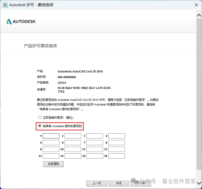Click activation code field 3
This screenshot has height=189, width=202.
click(x=95, y=136)
